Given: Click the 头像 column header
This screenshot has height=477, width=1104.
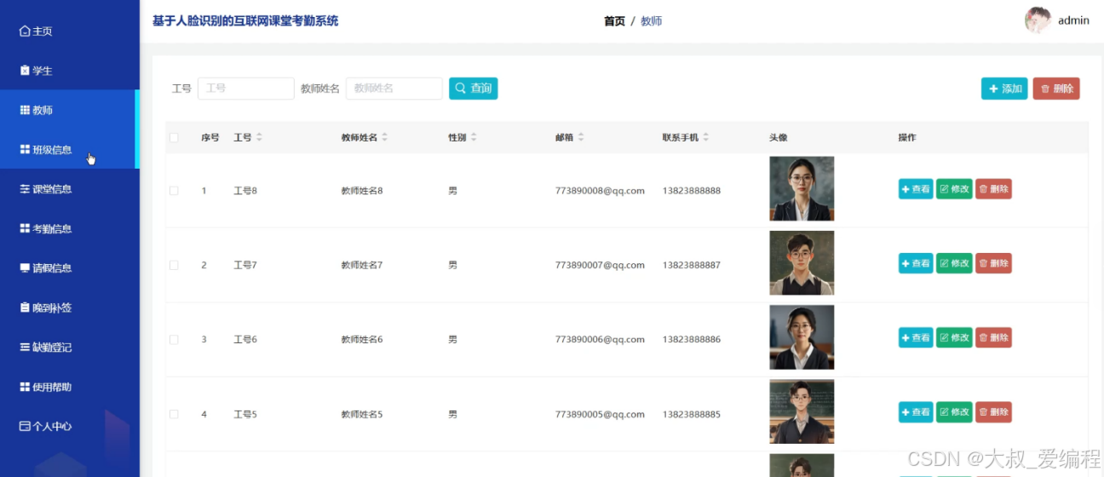Looking at the screenshot, I should pos(779,137).
